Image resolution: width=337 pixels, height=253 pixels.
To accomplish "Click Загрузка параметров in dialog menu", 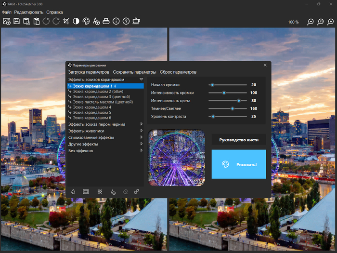I will point(89,72).
